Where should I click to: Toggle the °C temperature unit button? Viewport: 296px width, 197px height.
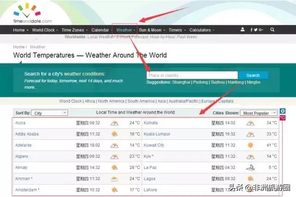[283, 118]
